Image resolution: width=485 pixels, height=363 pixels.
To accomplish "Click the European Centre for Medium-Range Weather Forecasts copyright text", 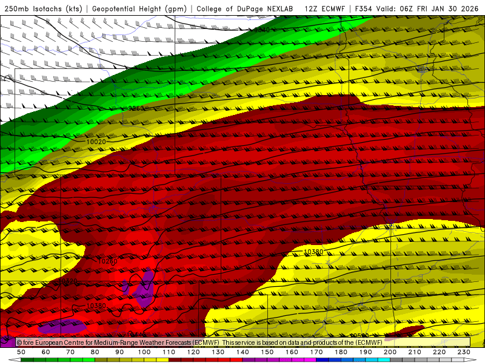I will 118,342.
